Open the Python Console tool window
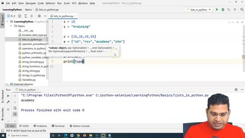 coord(80,126)
